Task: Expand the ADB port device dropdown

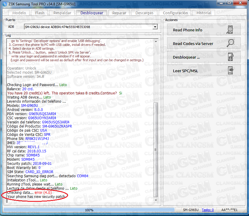Action: pyautogui.click(x=155, y=27)
